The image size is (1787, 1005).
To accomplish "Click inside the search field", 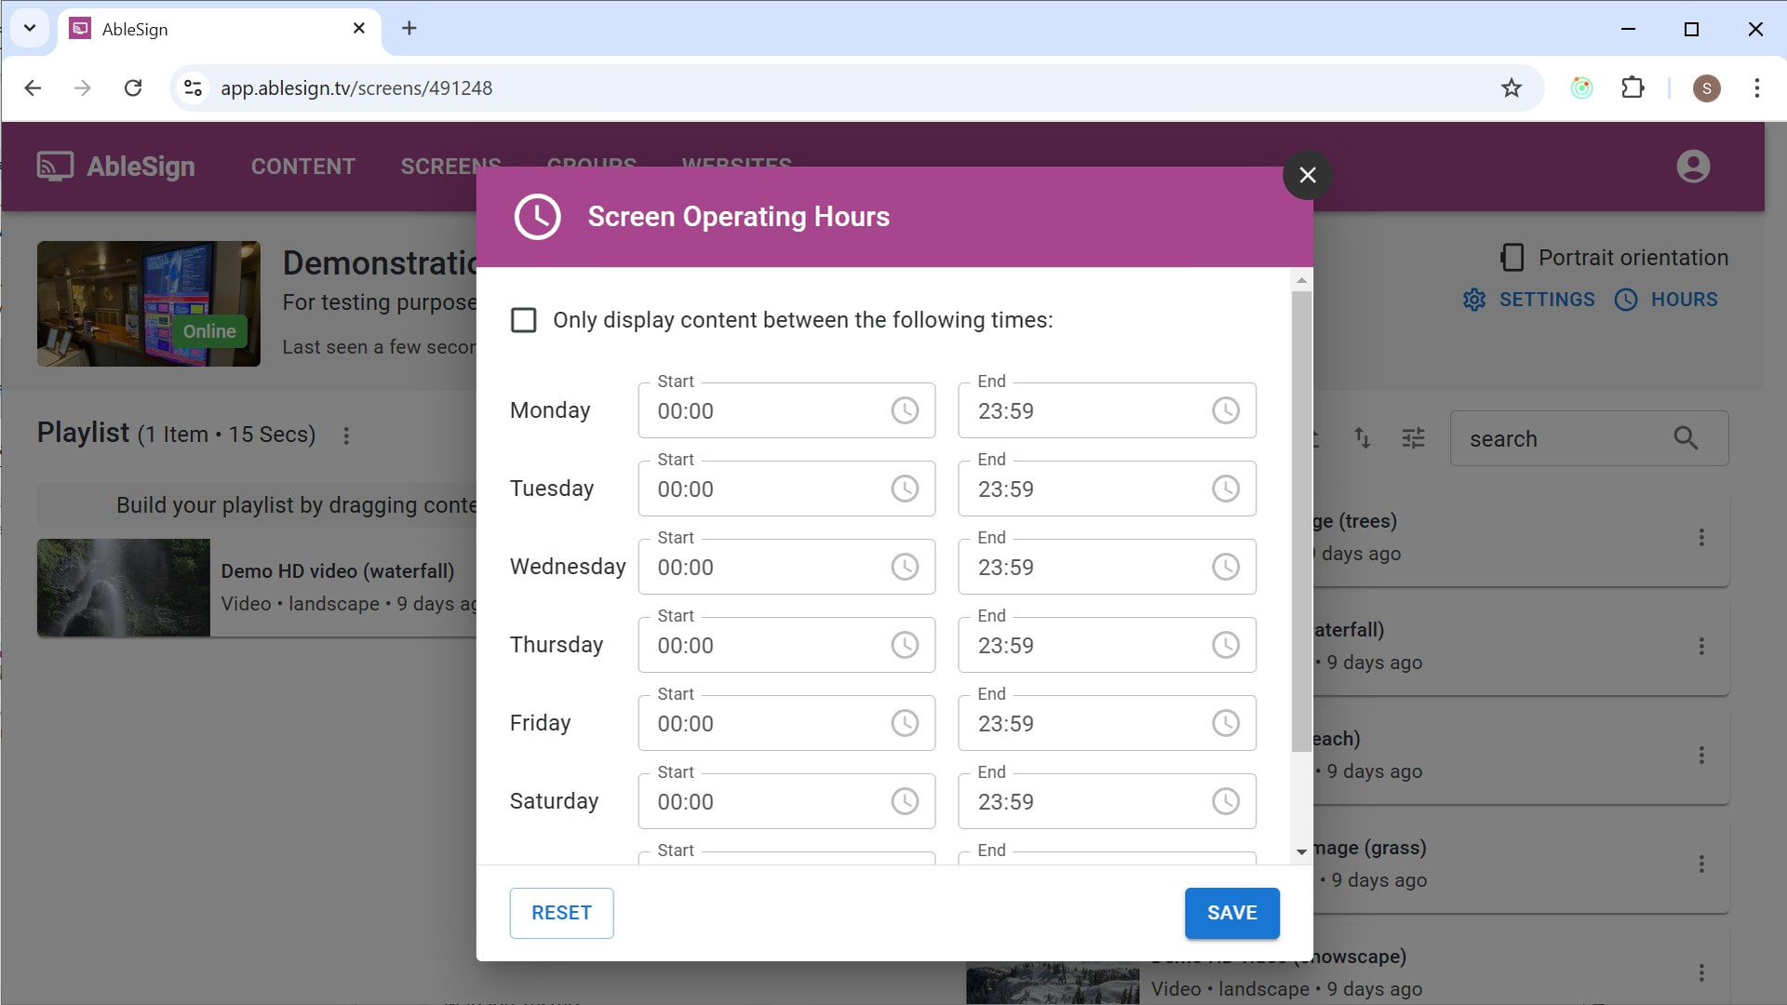I will point(1582,438).
